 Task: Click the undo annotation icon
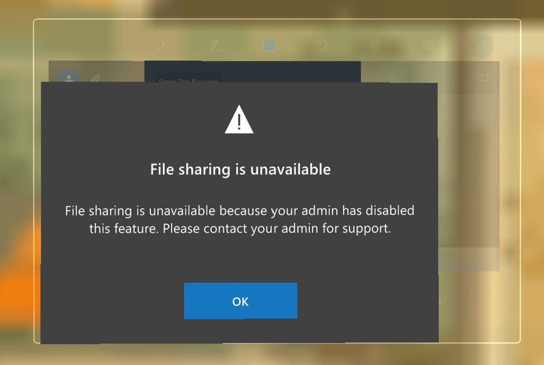click(x=322, y=45)
